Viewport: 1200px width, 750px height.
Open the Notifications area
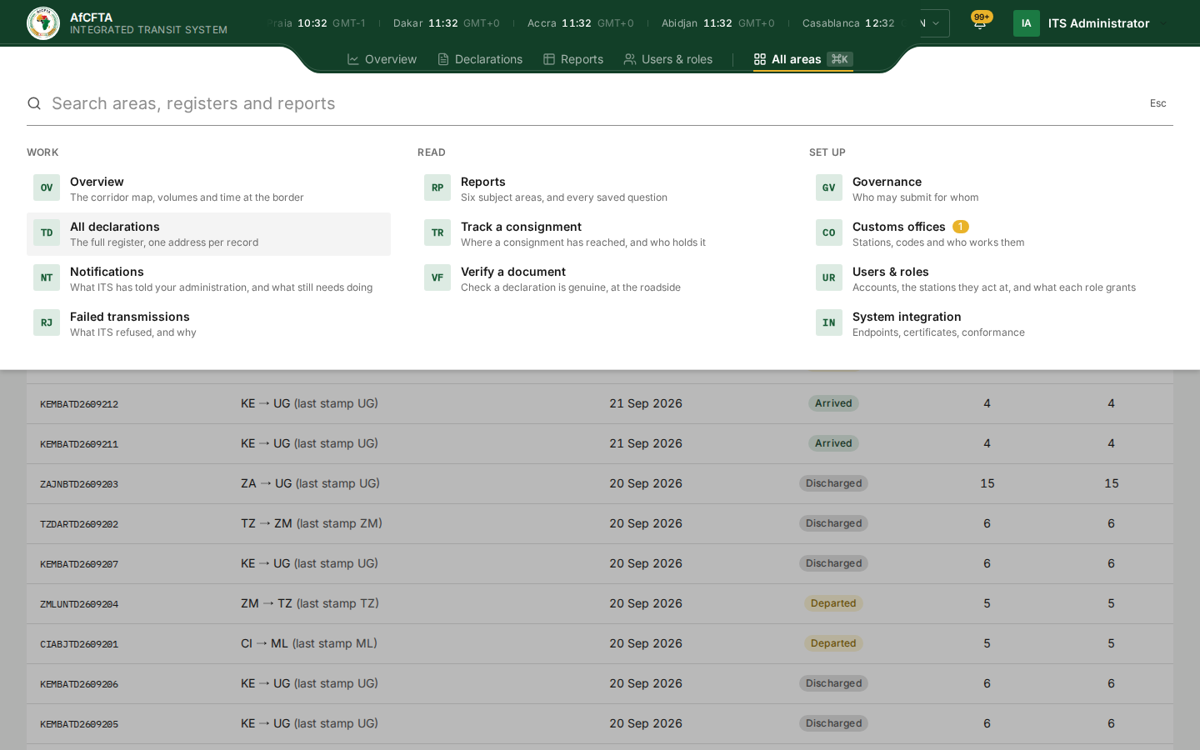(x=208, y=279)
